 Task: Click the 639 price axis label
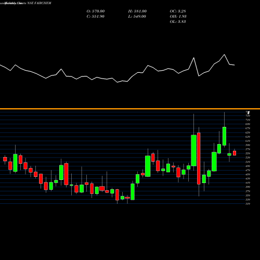[x=248, y=137]
